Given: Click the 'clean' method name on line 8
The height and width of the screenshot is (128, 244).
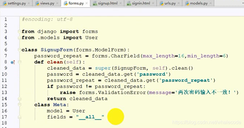Looking at the screenshot, I should point(55,62).
